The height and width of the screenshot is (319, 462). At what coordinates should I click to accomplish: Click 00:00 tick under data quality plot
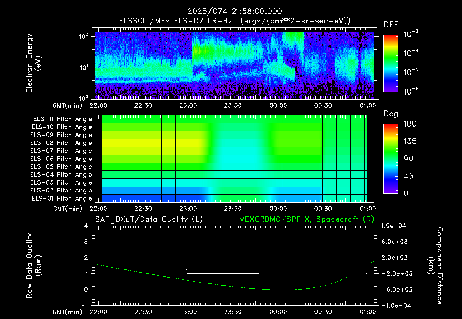click(278, 312)
